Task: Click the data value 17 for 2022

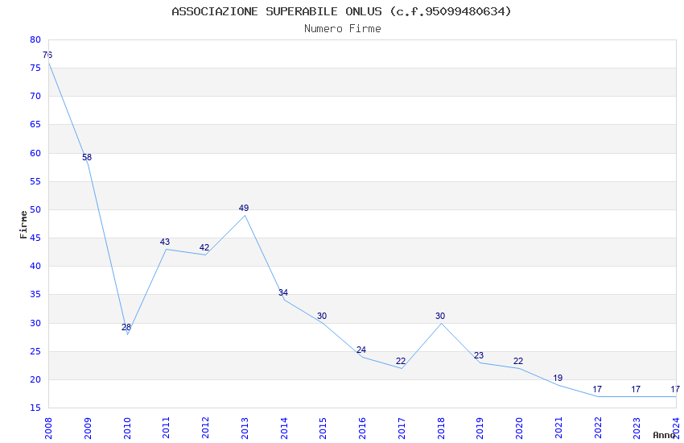Action: pyautogui.click(x=597, y=389)
